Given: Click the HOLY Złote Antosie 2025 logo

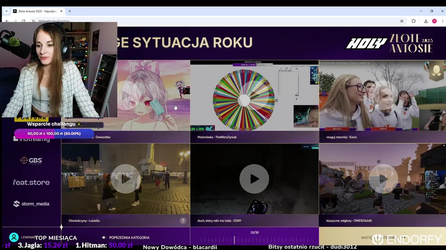Looking at the screenshot, I should (389, 43).
